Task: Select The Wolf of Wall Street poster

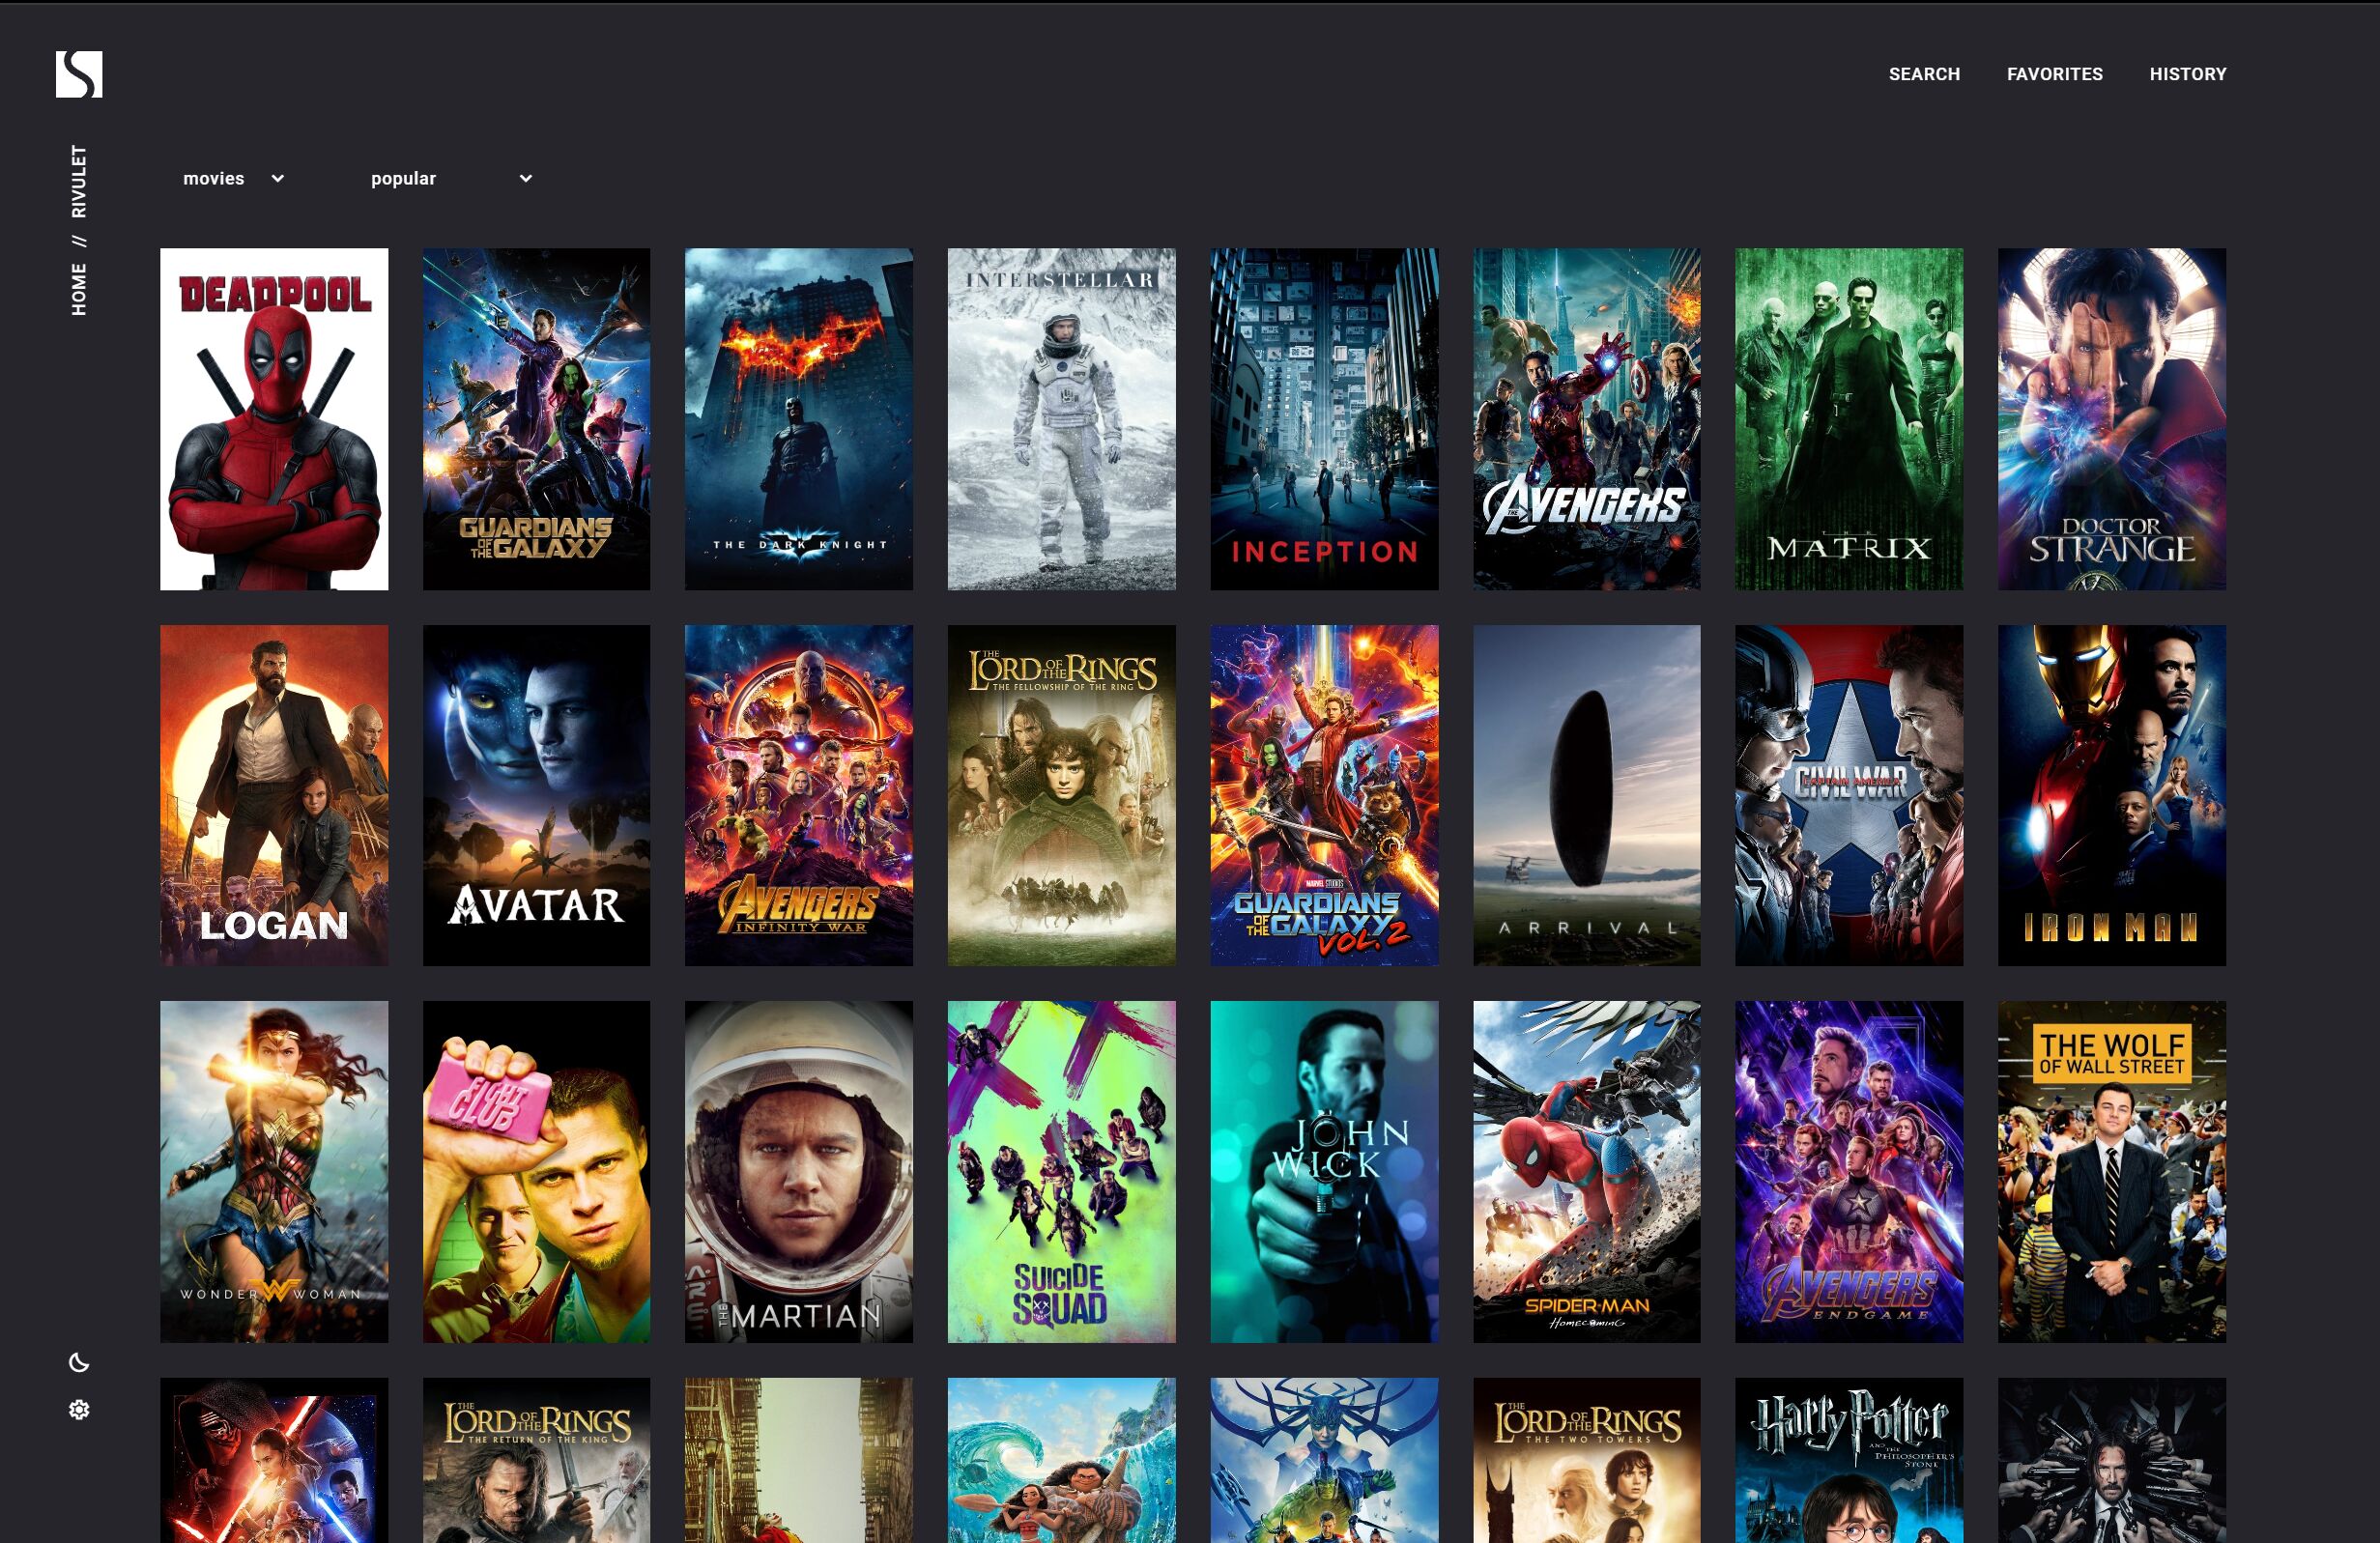Action: [2112, 1172]
